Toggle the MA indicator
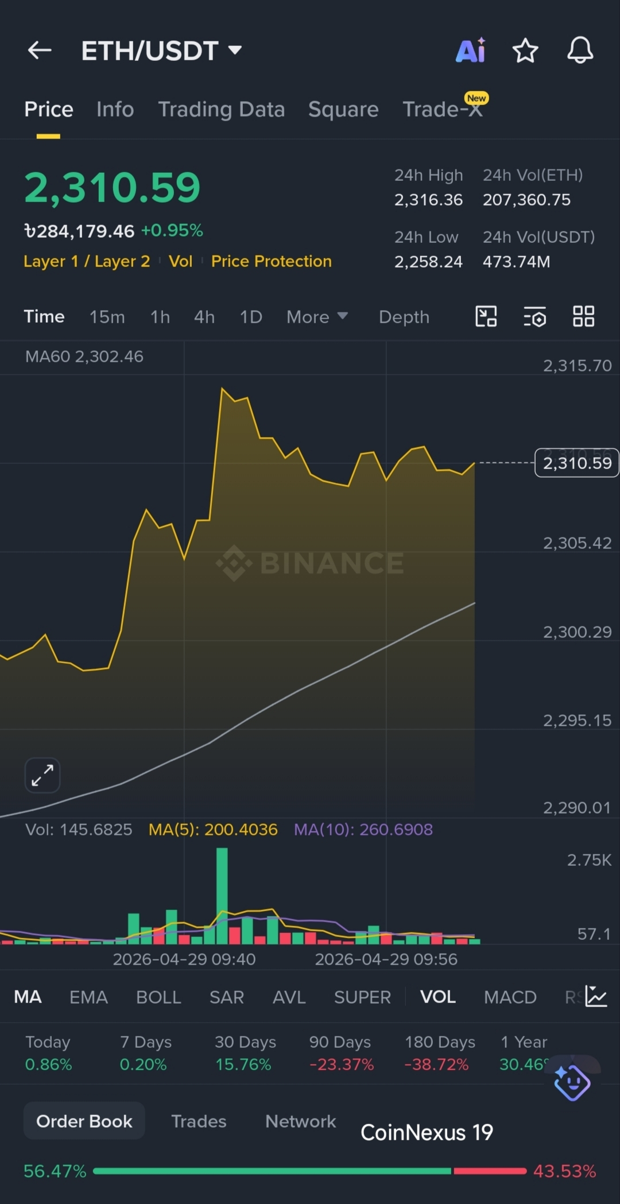The image size is (620, 1204). (x=28, y=997)
